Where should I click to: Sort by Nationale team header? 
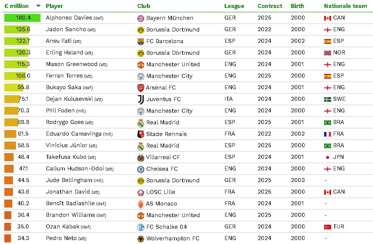pyautogui.click(x=345, y=6)
